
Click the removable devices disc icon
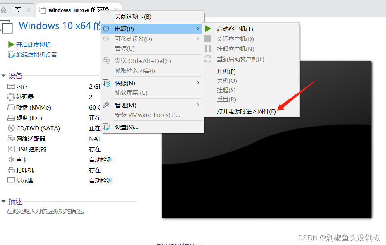106,39
